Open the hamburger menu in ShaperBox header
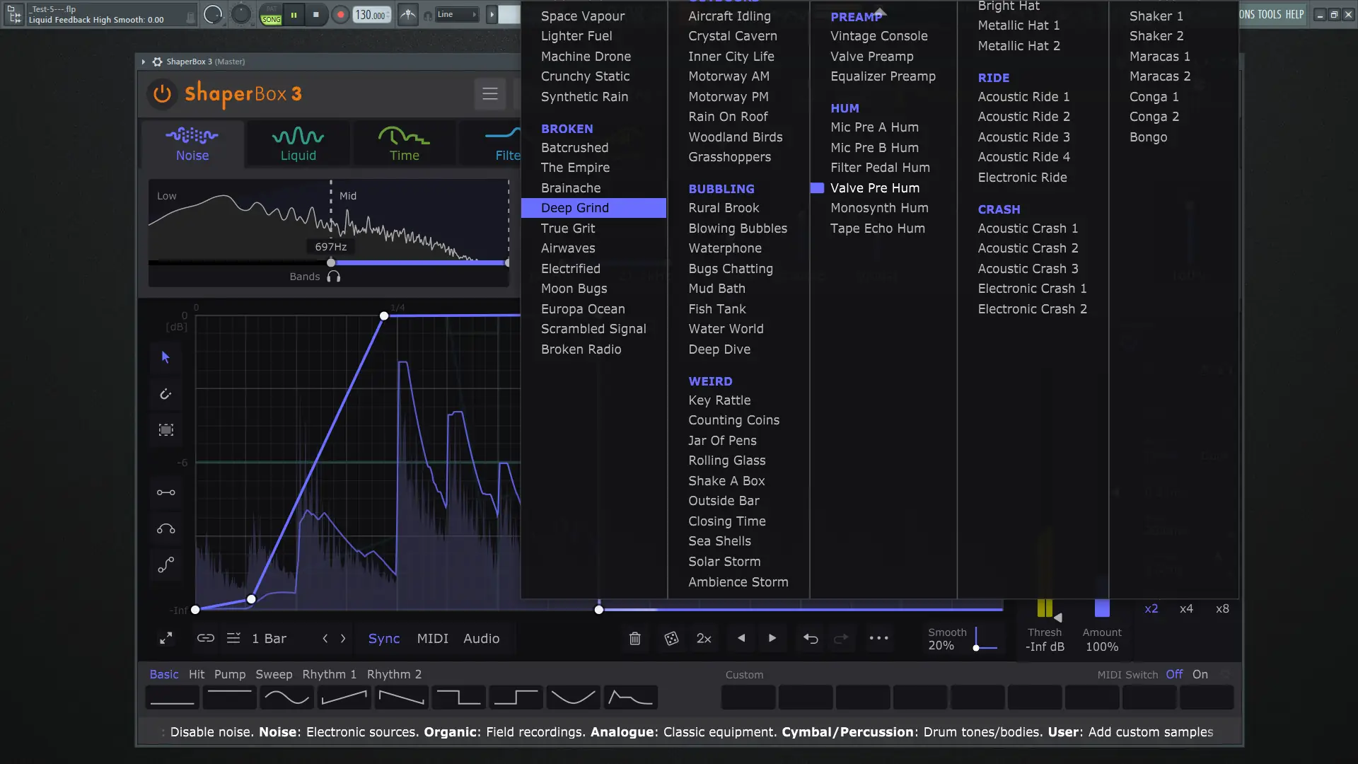 pos(489,93)
